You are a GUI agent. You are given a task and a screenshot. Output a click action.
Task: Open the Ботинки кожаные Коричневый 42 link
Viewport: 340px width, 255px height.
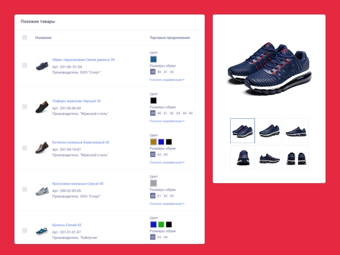(x=81, y=142)
